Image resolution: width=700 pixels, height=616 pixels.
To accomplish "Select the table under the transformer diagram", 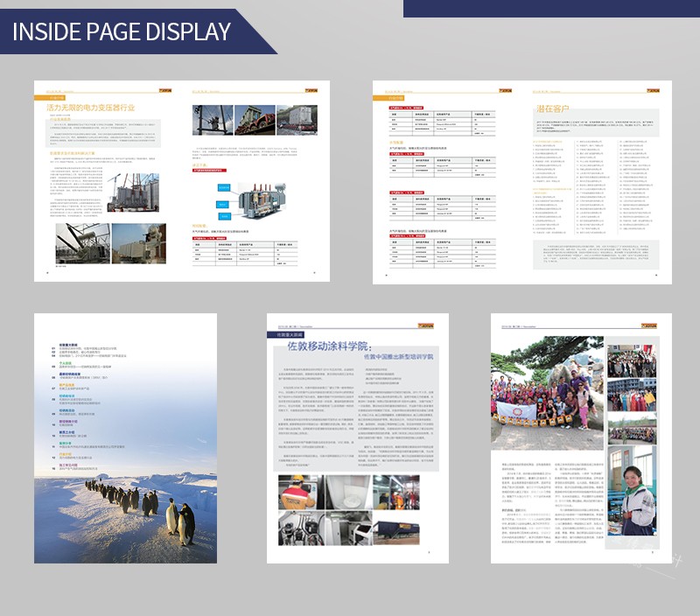I will (x=249, y=248).
